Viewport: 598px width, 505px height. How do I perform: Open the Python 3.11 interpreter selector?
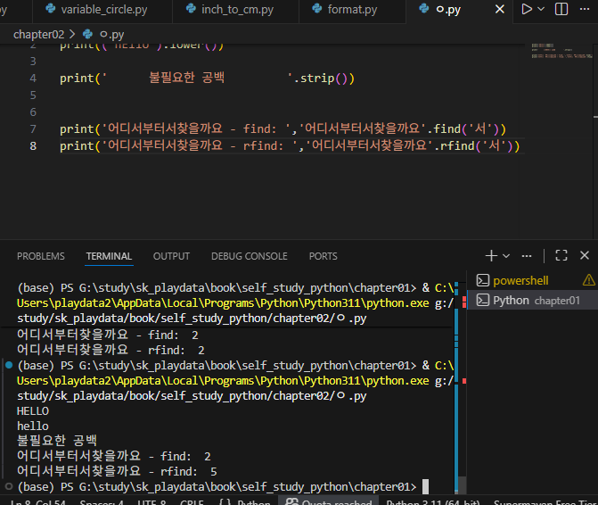tap(433, 501)
